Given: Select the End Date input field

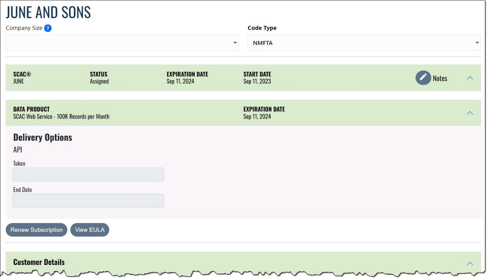Looking at the screenshot, I should point(88,201).
